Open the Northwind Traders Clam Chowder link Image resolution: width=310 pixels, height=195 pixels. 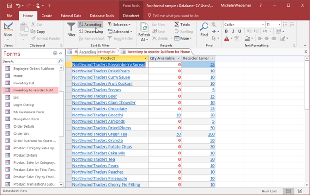point(104,103)
